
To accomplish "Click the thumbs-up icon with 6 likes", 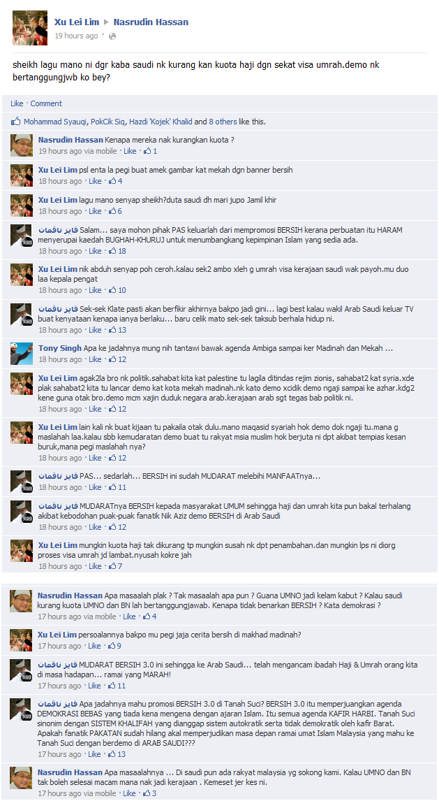I will tap(112, 211).
